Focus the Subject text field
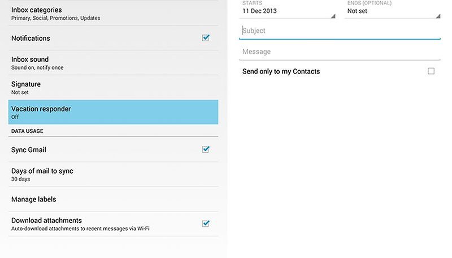This screenshot has width=452, height=258. pos(340,31)
